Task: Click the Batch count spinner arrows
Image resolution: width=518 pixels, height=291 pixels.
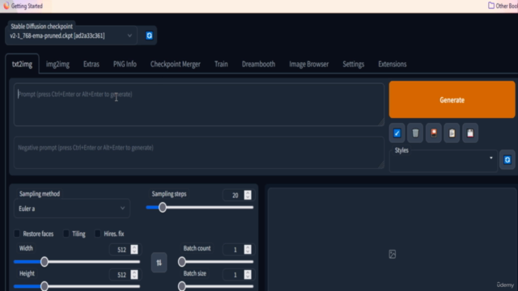Action: pyautogui.click(x=248, y=250)
